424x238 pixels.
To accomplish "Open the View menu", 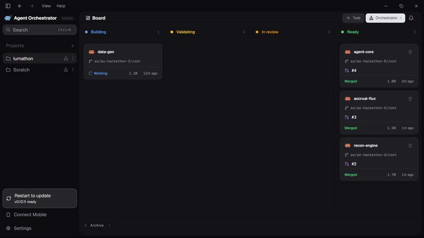I will 46,6.
